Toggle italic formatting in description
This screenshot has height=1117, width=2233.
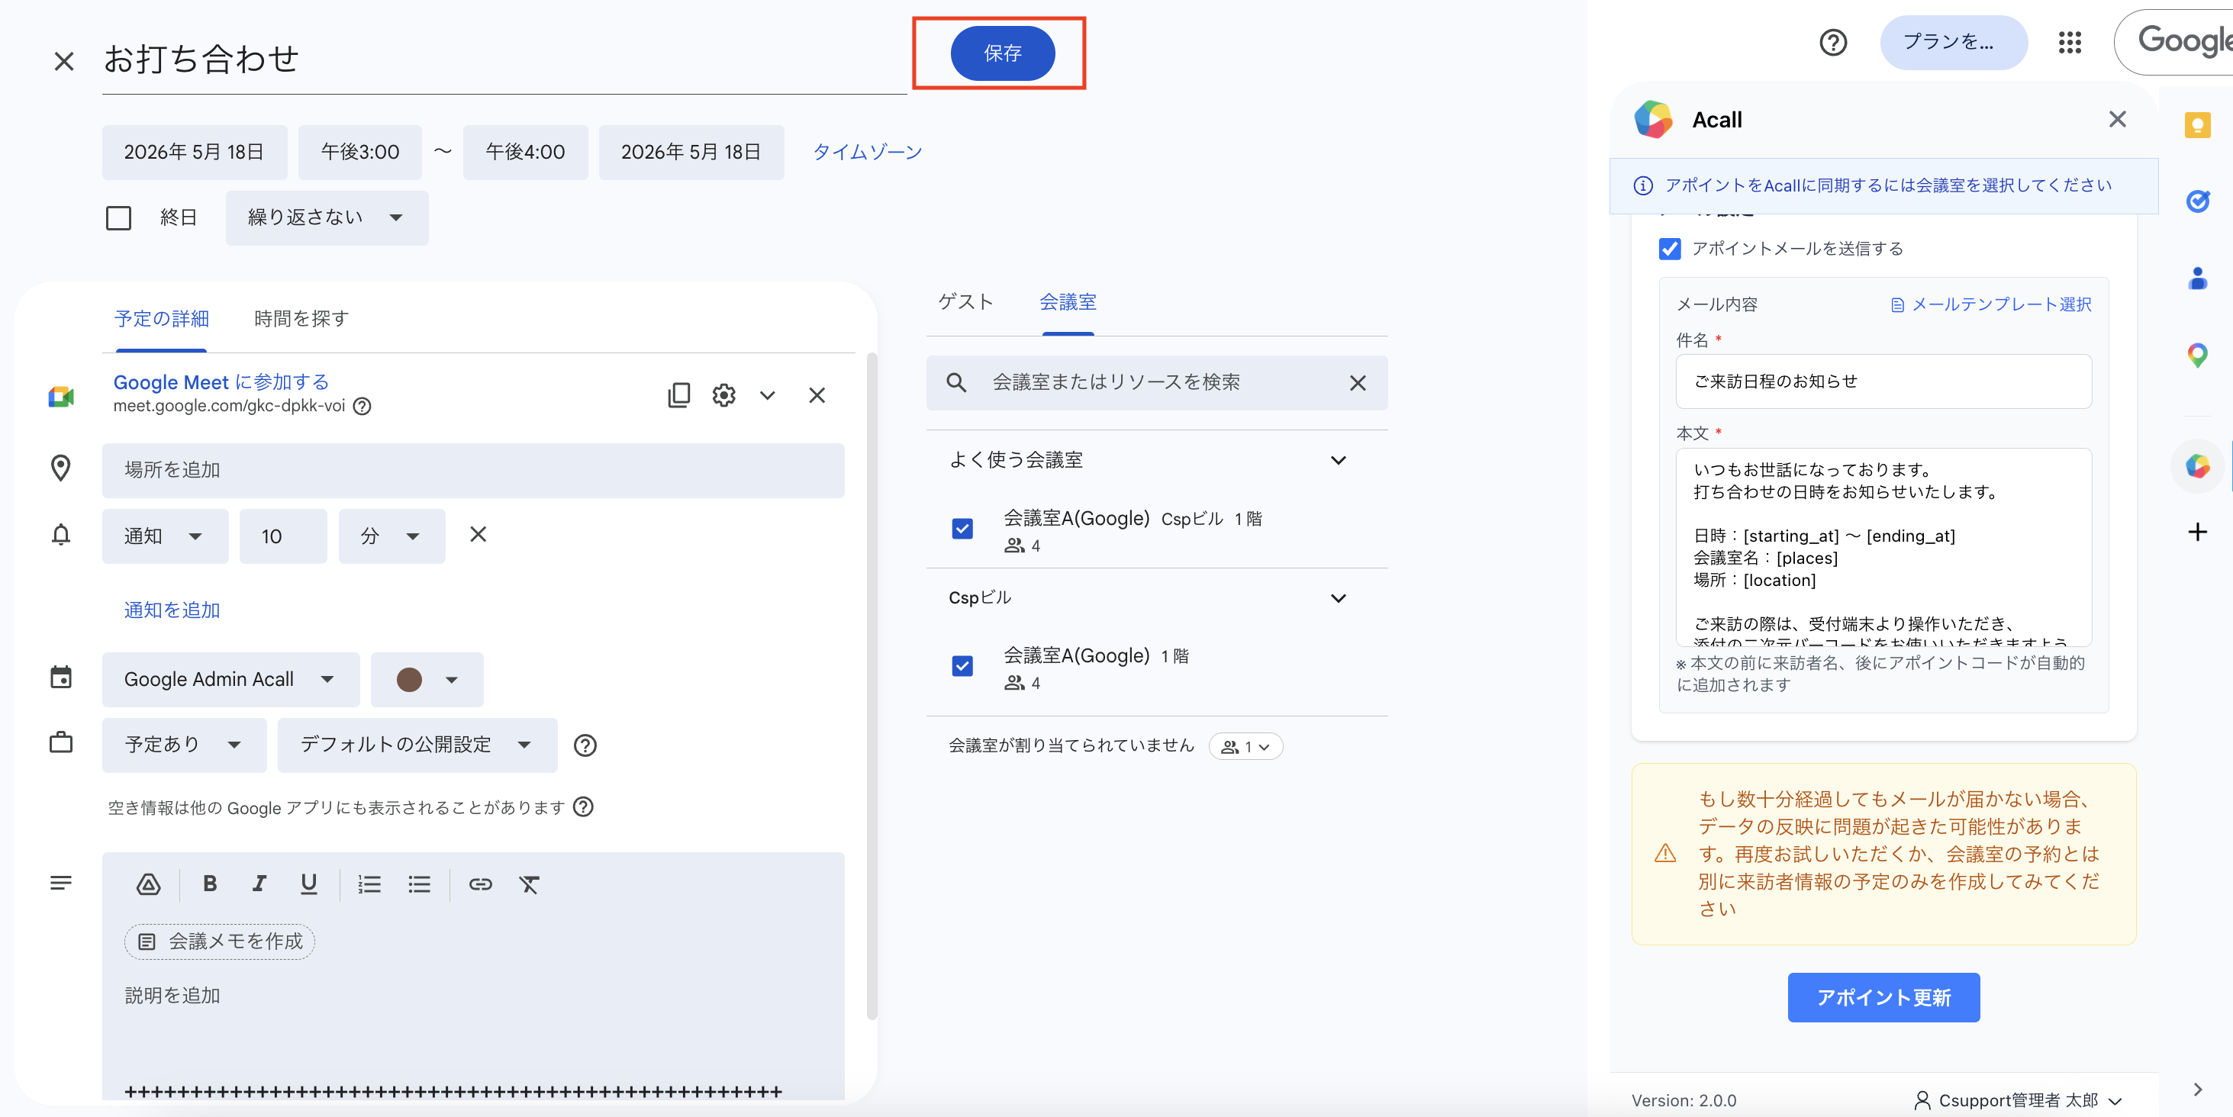click(x=258, y=884)
